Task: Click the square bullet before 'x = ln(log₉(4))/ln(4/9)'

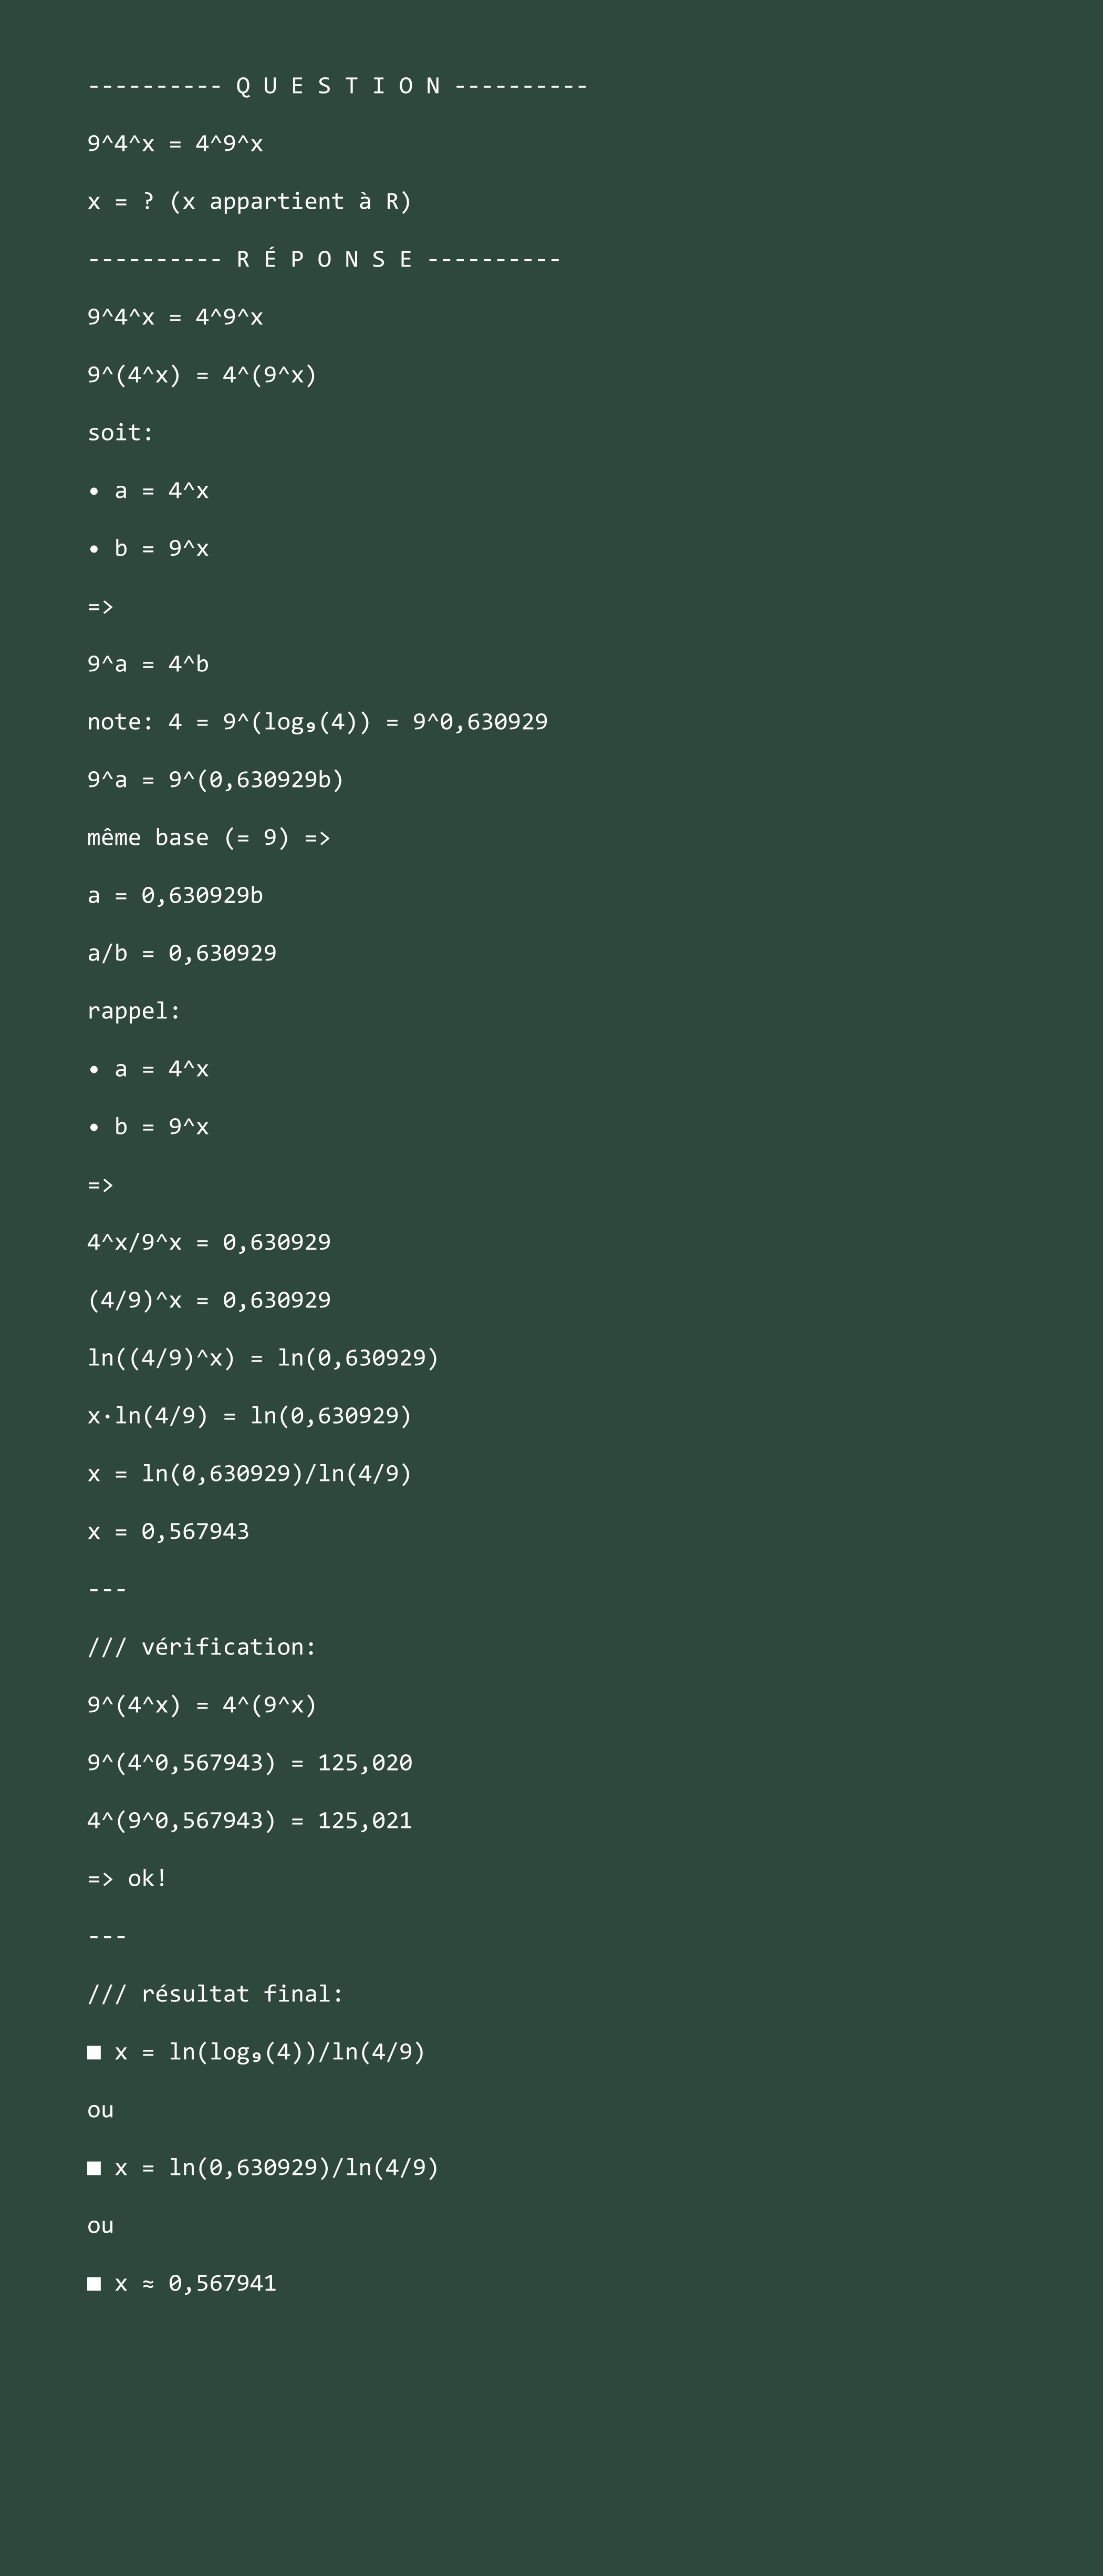Action: point(94,2052)
